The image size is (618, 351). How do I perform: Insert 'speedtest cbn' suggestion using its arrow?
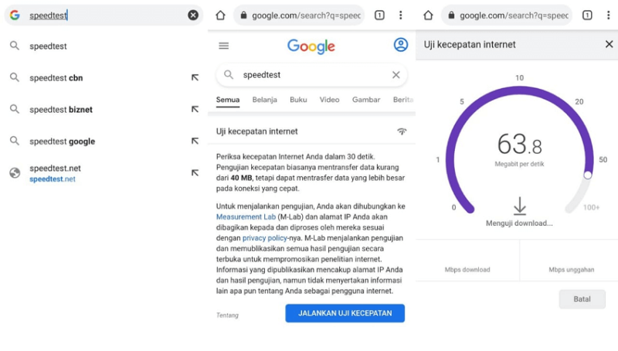pyautogui.click(x=195, y=77)
